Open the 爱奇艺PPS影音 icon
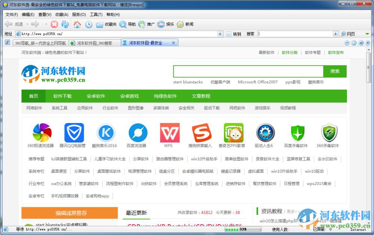 (x=233, y=132)
